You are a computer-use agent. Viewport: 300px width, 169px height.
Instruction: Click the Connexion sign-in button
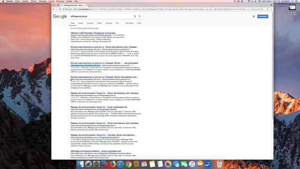click(x=262, y=16)
